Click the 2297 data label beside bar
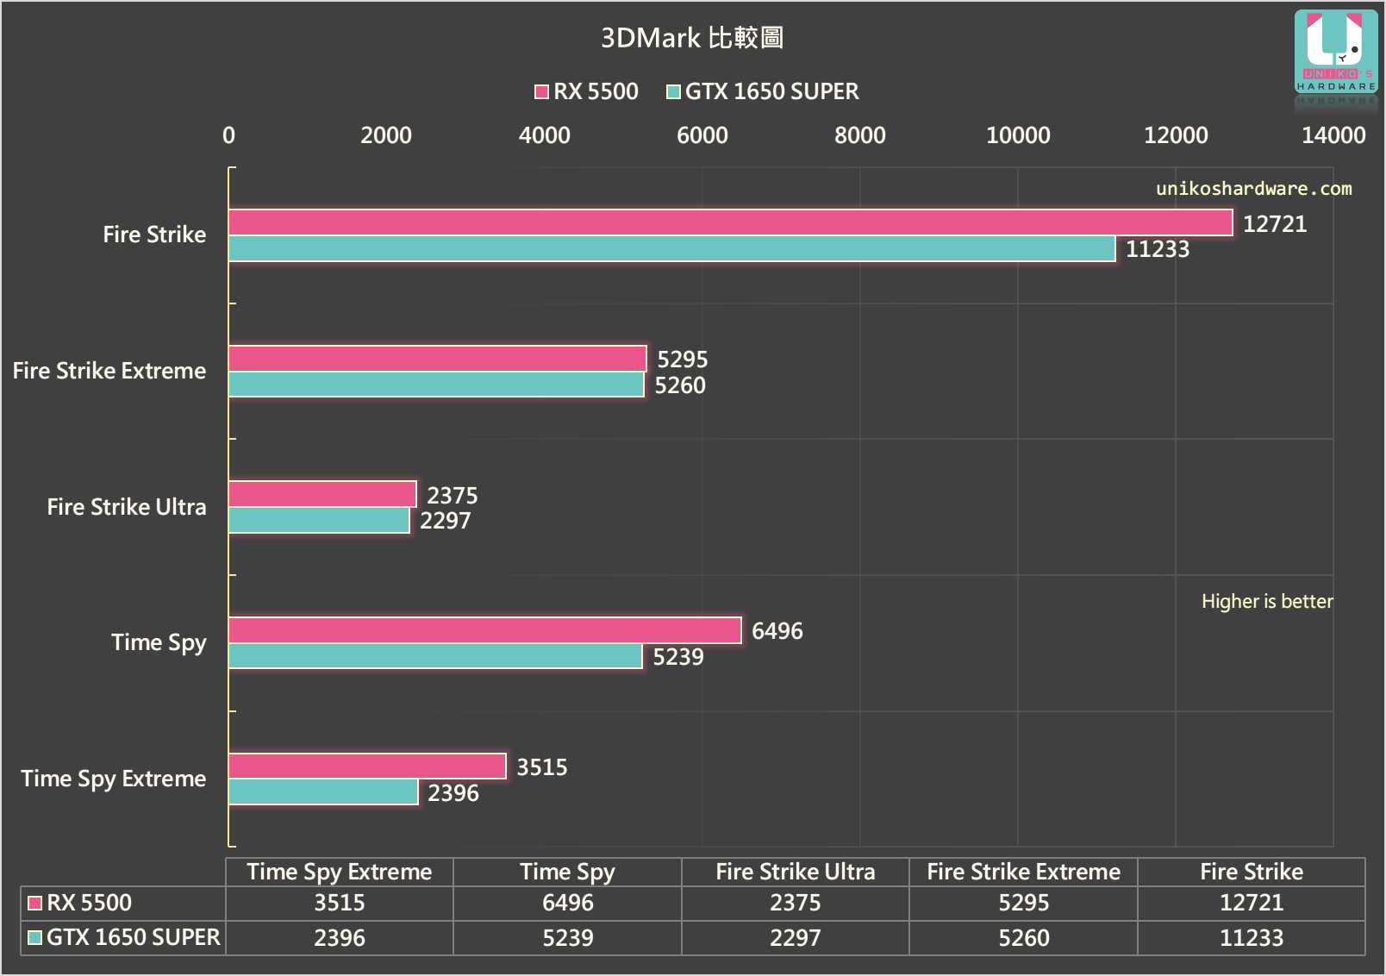 tap(446, 521)
